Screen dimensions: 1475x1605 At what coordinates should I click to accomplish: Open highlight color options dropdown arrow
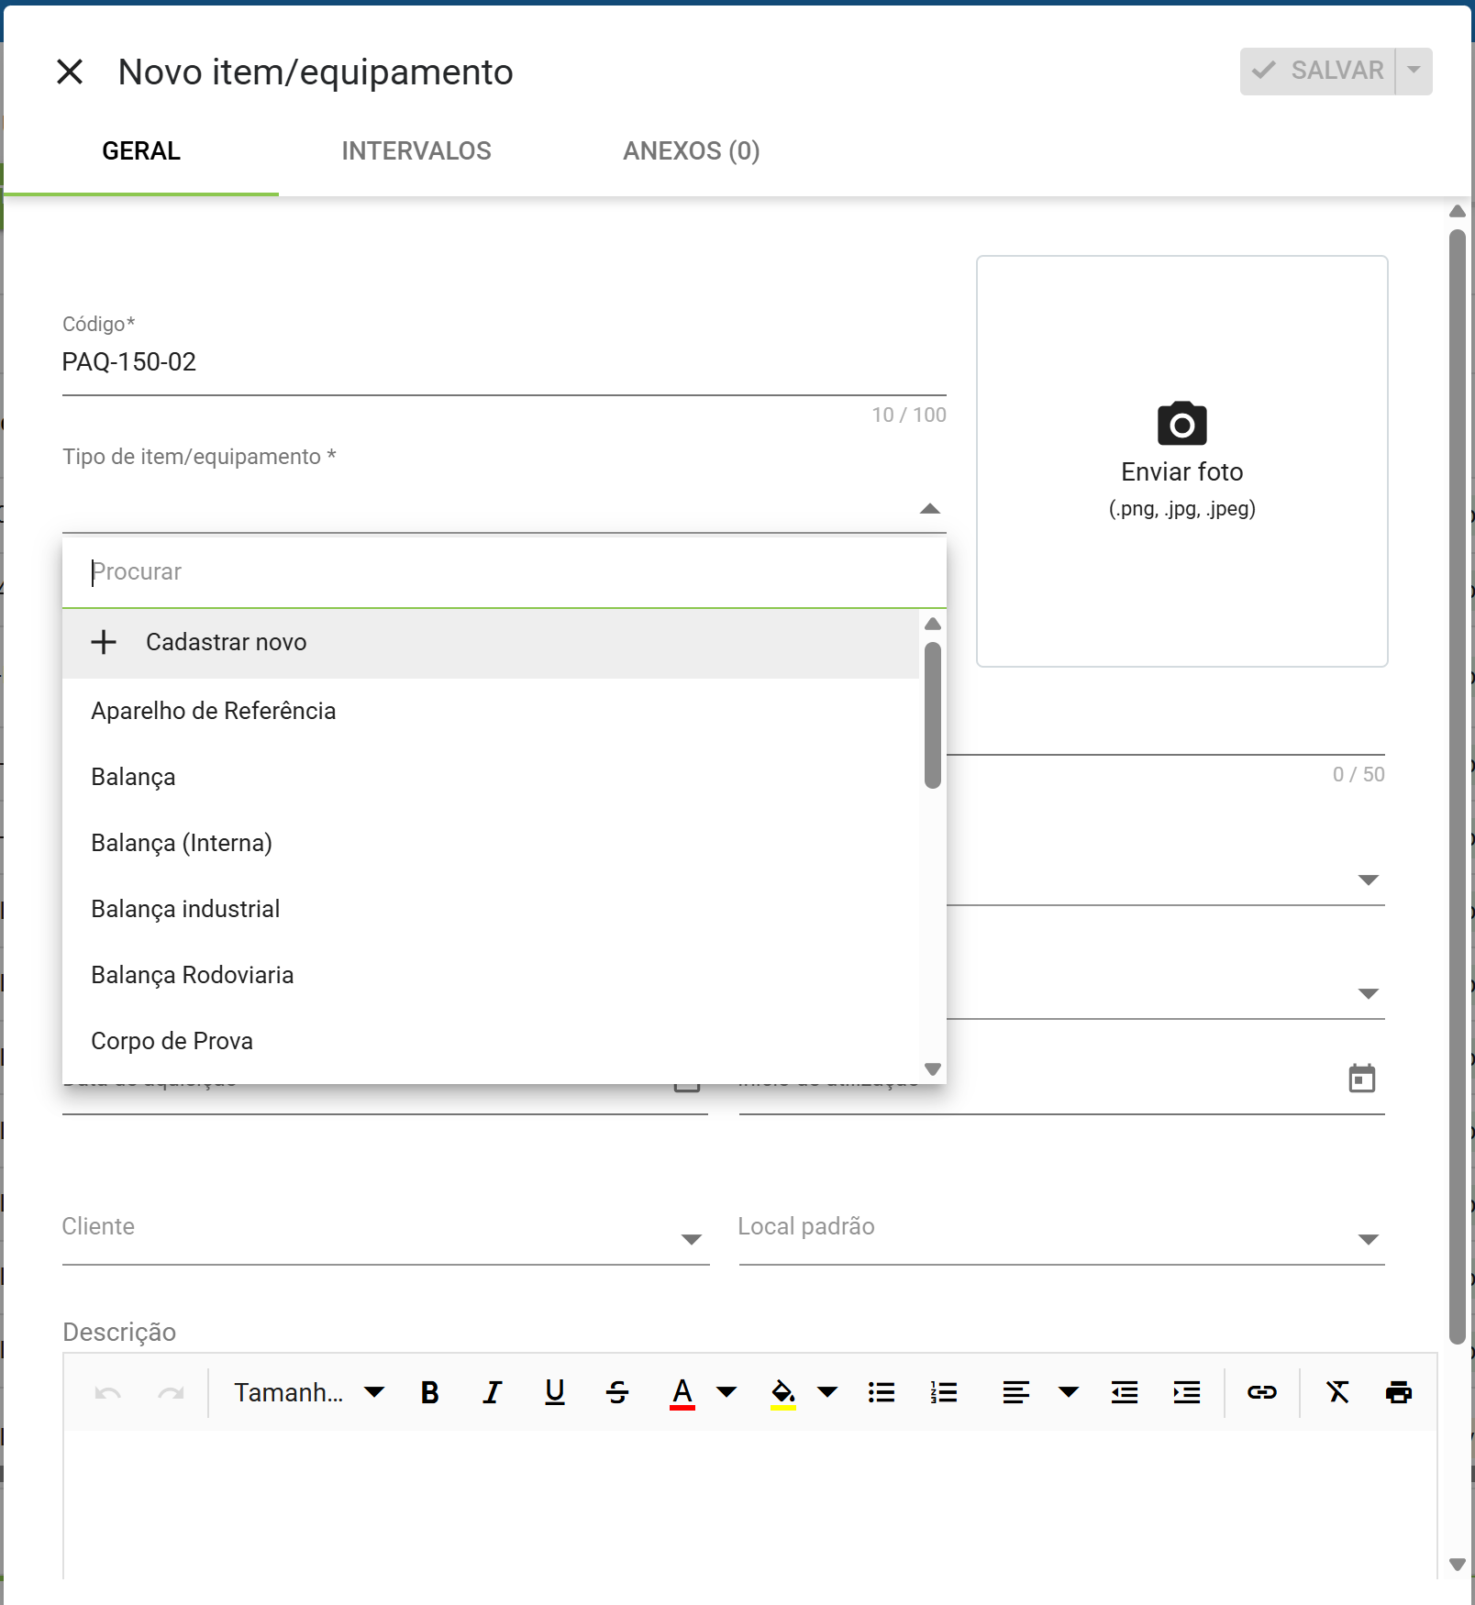pyautogui.click(x=827, y=1393)
